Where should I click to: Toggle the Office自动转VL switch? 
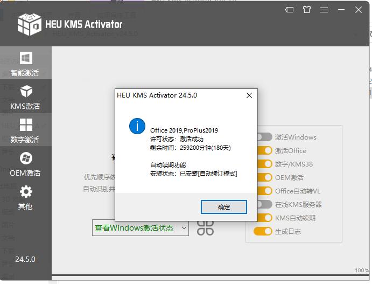coord(264,191)
